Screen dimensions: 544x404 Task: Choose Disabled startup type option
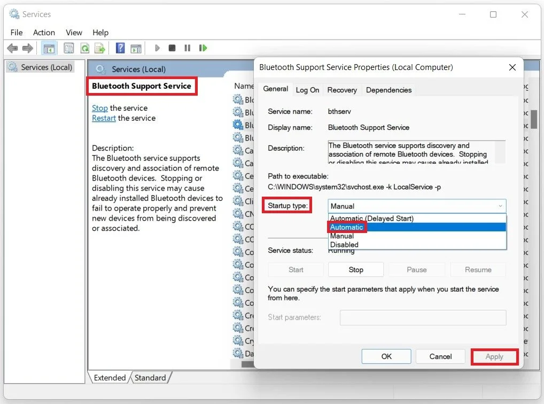click(x=417, y=244)
